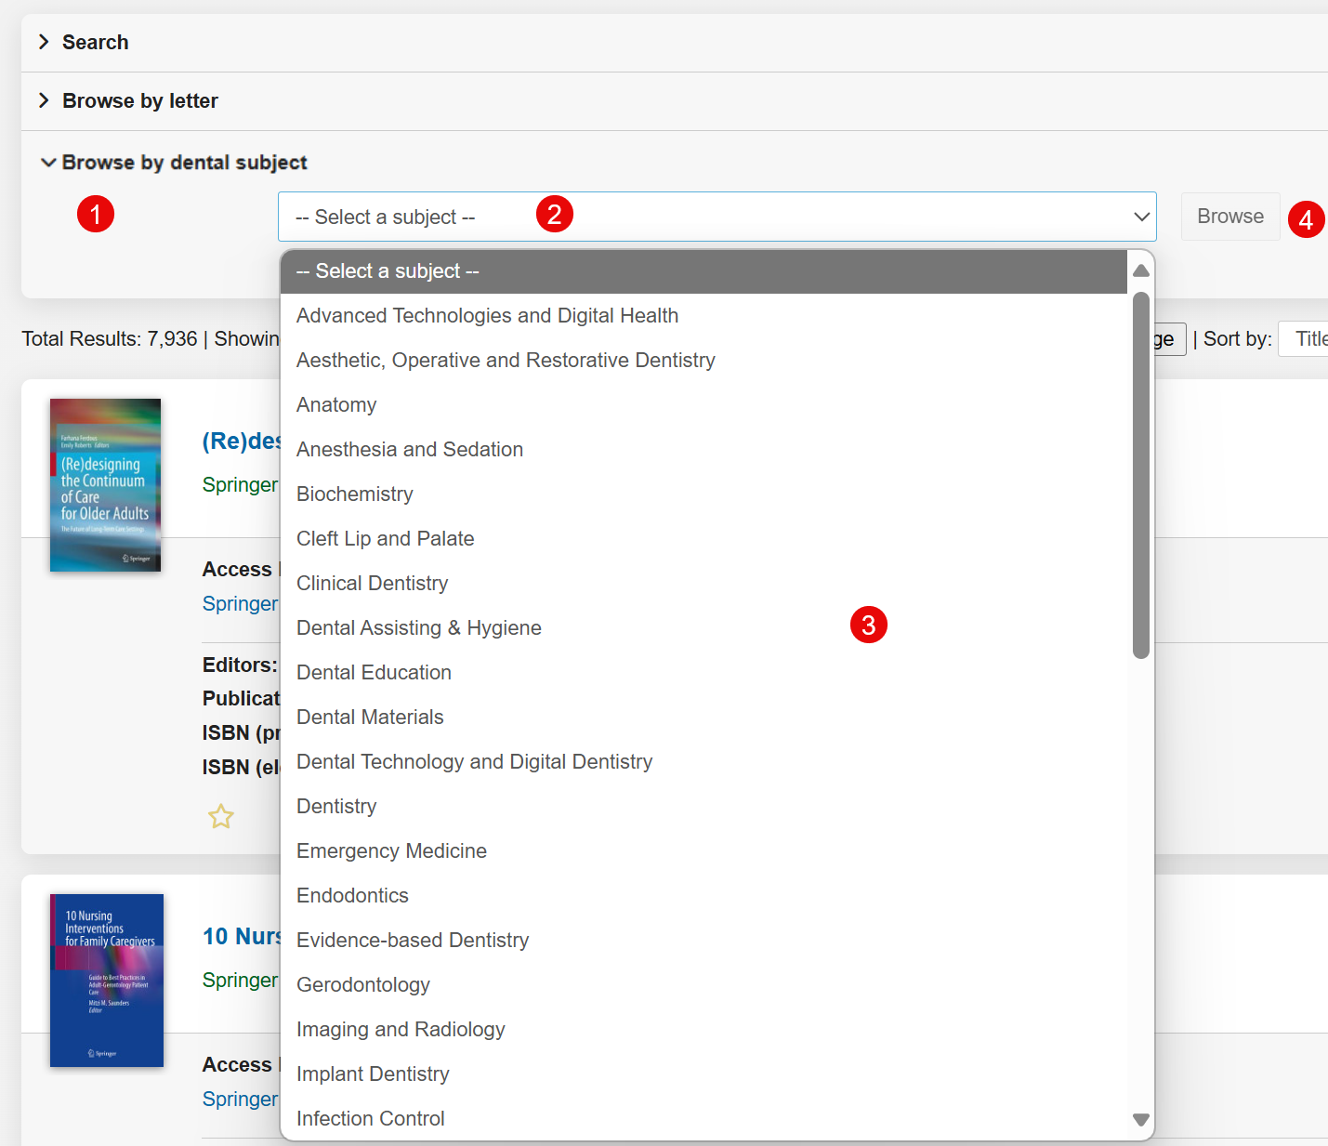Open the 10 Nursing Interventions book cover
Viewport: 1328px width, 1146px height.
[107, 981]
